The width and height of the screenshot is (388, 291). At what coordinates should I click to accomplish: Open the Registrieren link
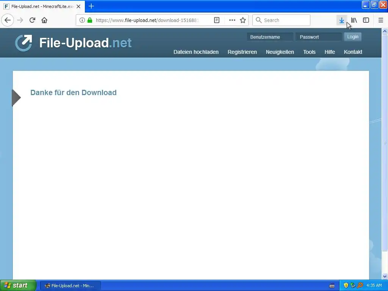pos(242,52)
